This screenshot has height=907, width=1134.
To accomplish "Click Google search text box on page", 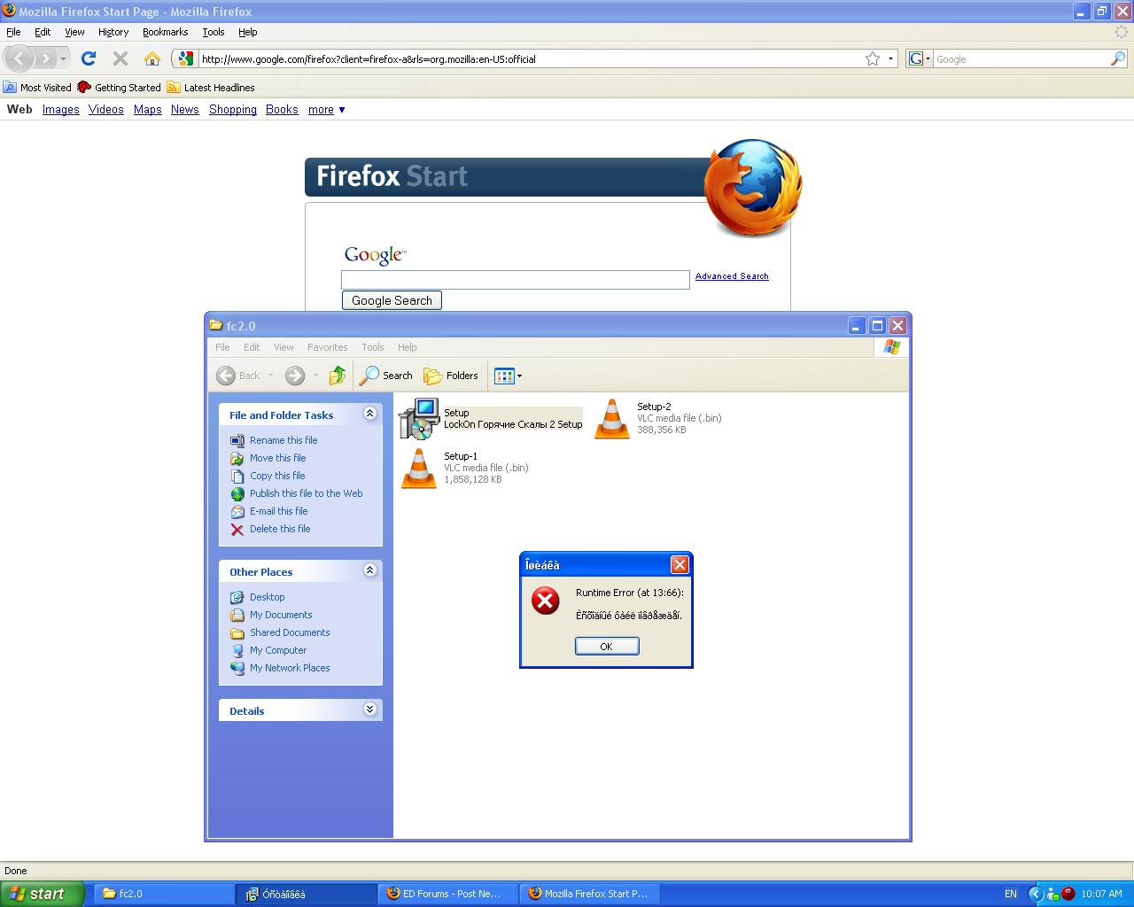I will tap(516, 280).
